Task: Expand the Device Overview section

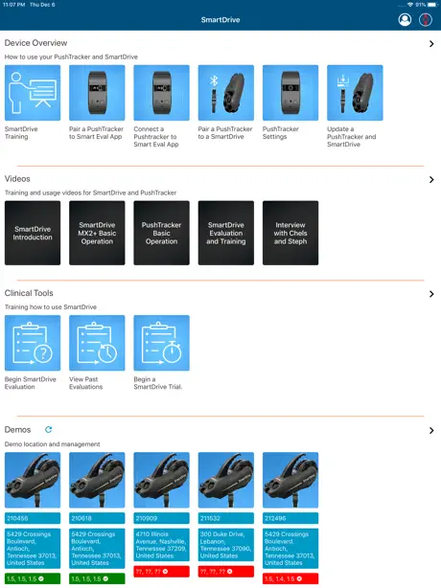Action: pos(431,43)
